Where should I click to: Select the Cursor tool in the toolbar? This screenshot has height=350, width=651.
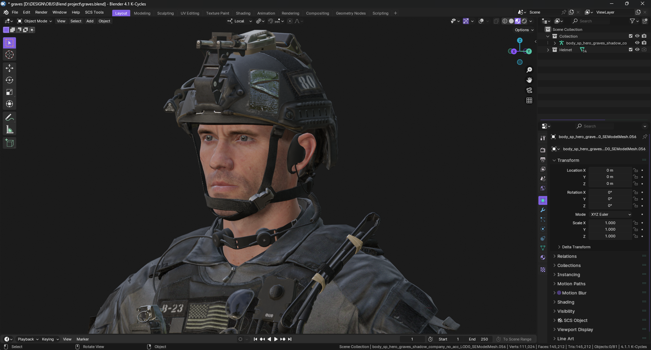pyautogui.click(x=9, y=55)
